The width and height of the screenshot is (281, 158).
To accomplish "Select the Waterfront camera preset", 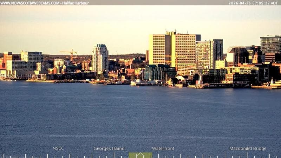I will pyautogui.click(x=163, y=148).
